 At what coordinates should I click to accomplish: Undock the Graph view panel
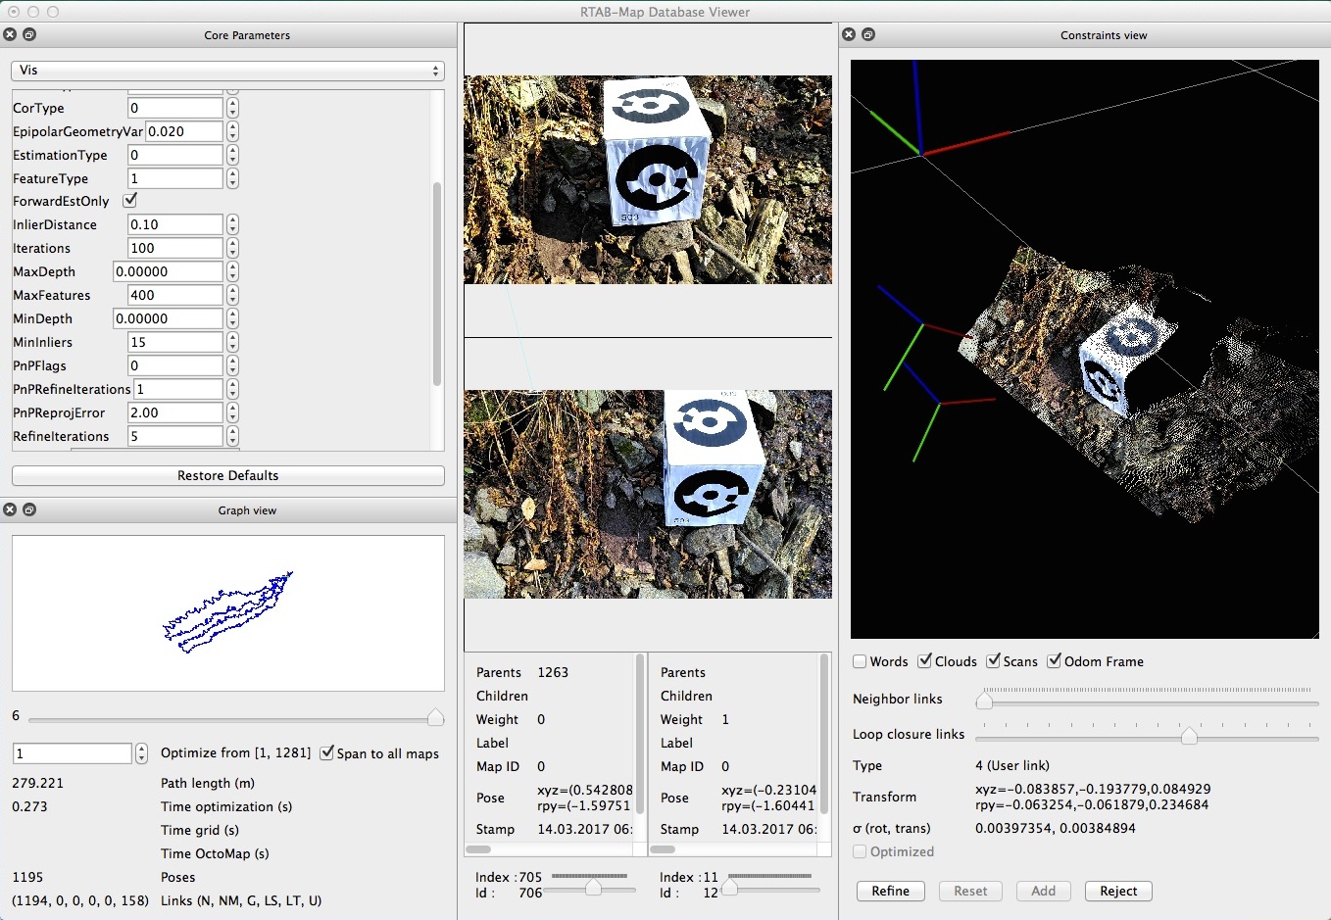29,509
